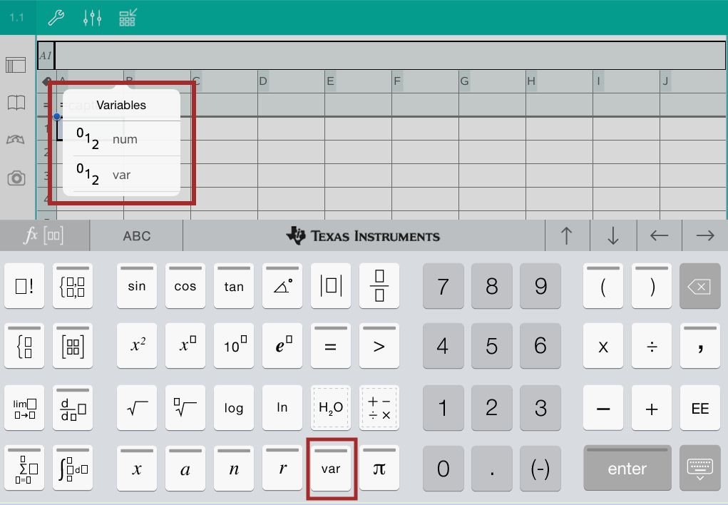
Task: Open the wrench tools menu
Action: pos(56,18)
